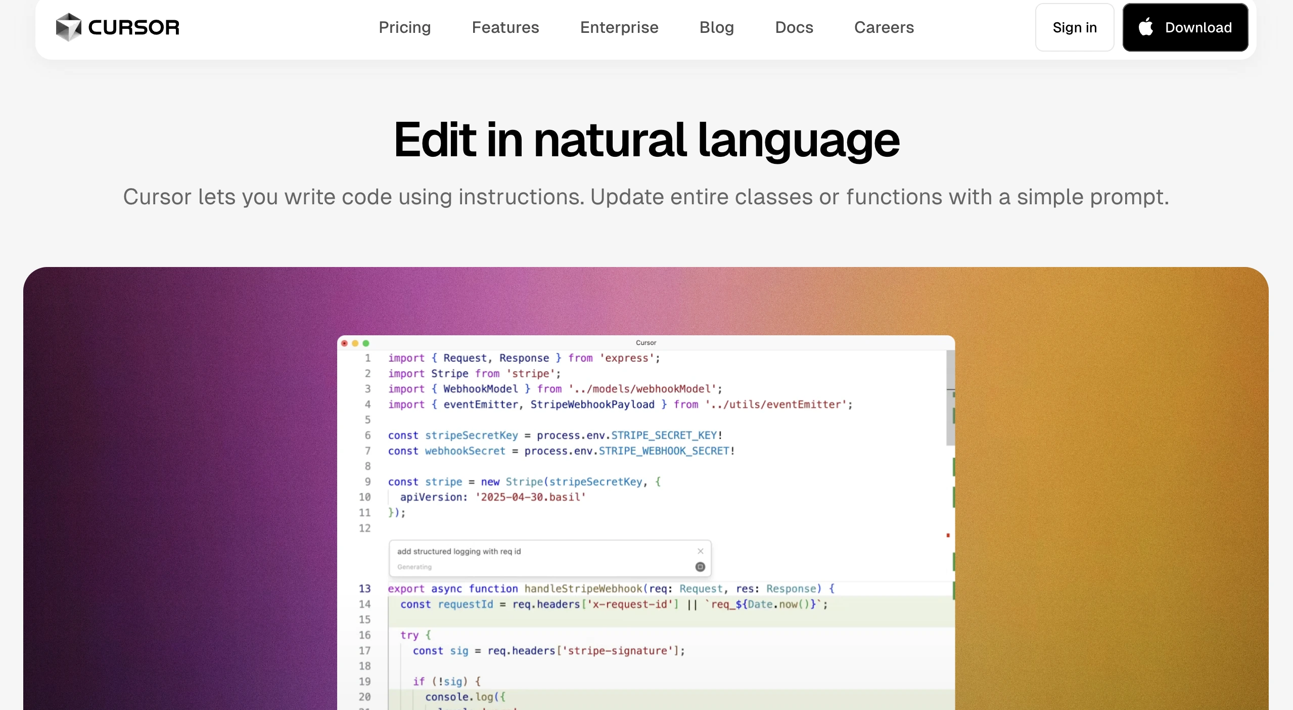Visit the Blog from the navbar

coord(717,27)
